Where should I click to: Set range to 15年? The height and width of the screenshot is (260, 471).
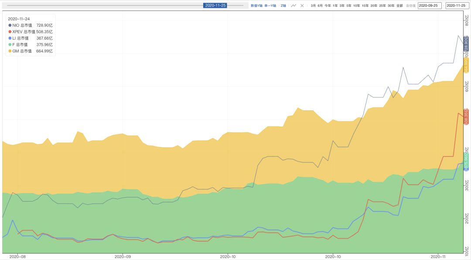365,6
